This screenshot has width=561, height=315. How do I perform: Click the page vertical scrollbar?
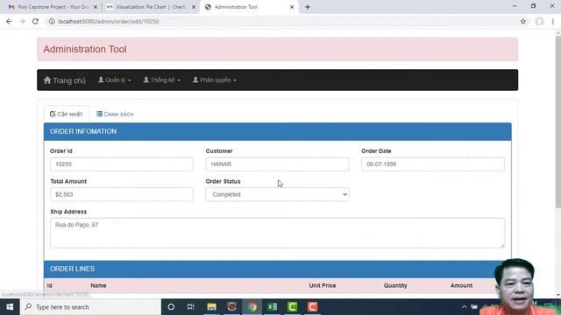pyautogui.click(x=558, y=122)
